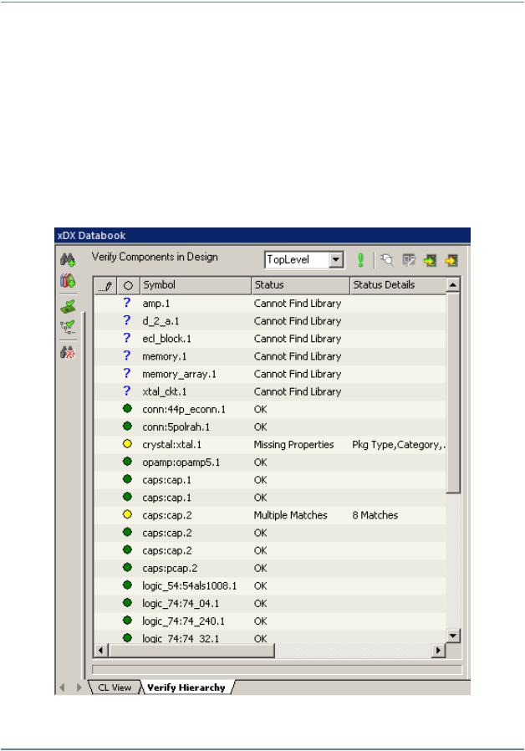Sort by the Status column header
This screenshot has height=751, width=525.
point(300,285)
